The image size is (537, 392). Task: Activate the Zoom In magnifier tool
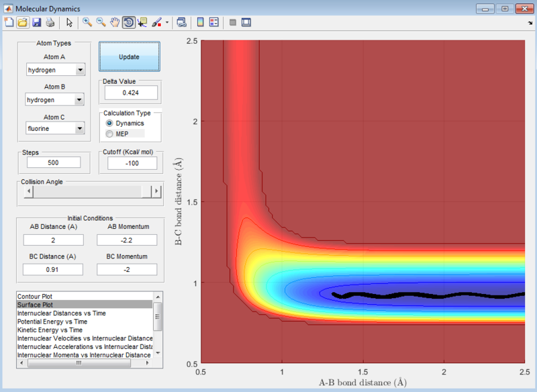click(x=87, y=23)
